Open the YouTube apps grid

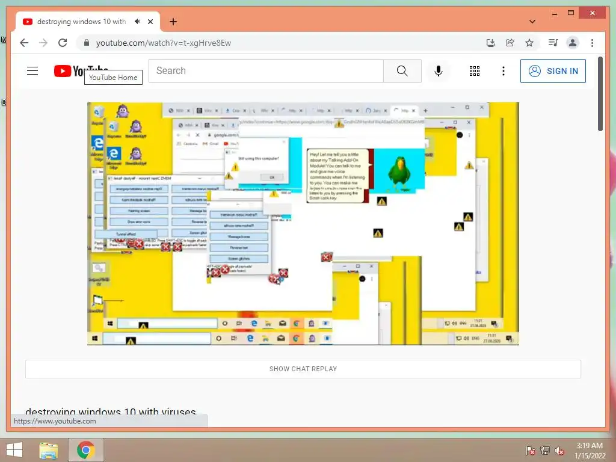point(475,71)
